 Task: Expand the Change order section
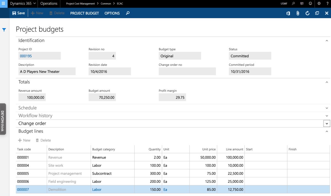click(x=327, y=124)
